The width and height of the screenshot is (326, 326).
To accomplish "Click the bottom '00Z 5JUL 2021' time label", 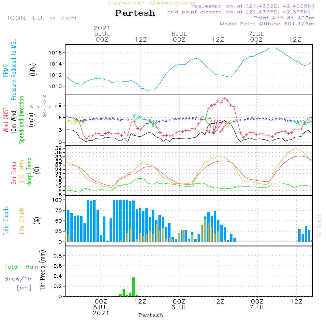I will pyautogui.click(x=101, y=307).
